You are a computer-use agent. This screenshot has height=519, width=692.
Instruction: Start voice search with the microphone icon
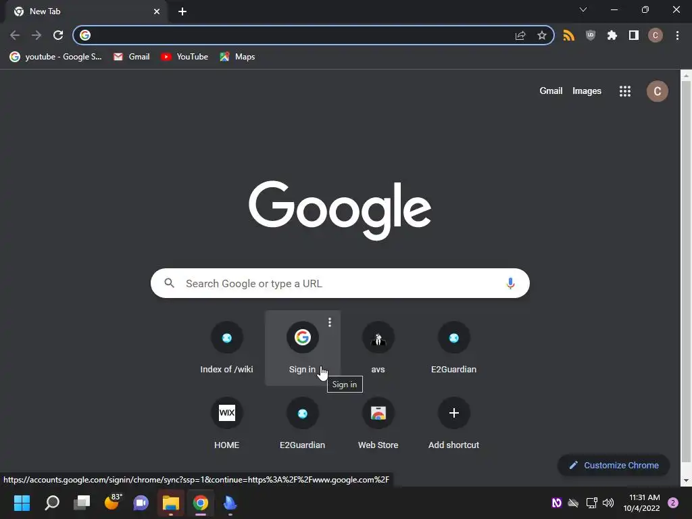[510, 283]
